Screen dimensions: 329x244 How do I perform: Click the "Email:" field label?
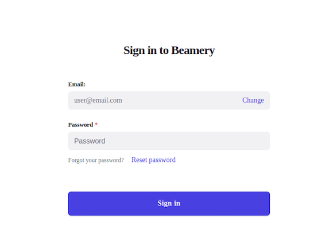pos(77,84)
